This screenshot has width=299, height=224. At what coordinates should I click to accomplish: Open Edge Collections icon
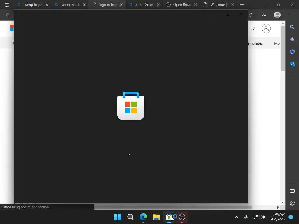[264, 15]
